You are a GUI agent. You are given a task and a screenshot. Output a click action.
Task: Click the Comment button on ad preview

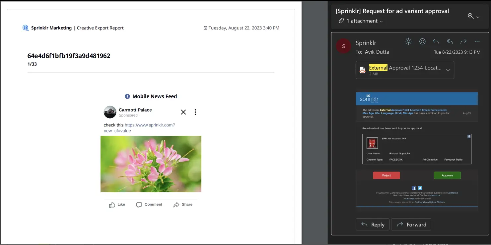[x=149, y=205]
